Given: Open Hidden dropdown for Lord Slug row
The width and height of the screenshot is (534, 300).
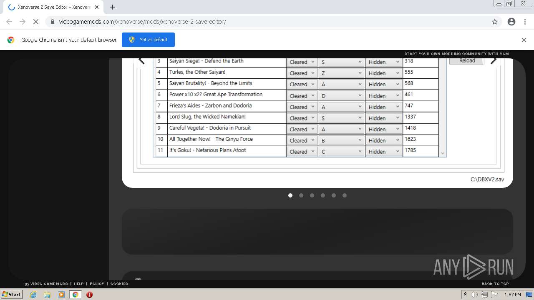Looking at the screenshot, I should pos(384,118).
